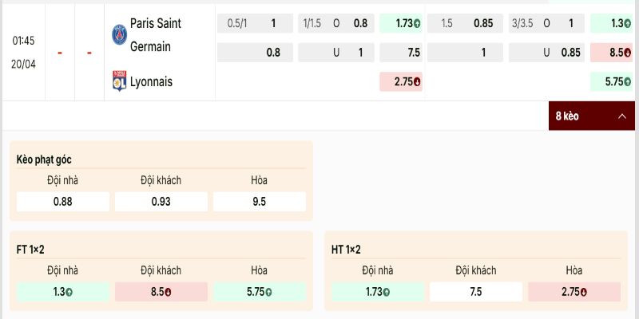The width and height of the screenshot is (639, 319).
Task: Click the chevron arrow beside 8 kèo
Action: (621, 116)
